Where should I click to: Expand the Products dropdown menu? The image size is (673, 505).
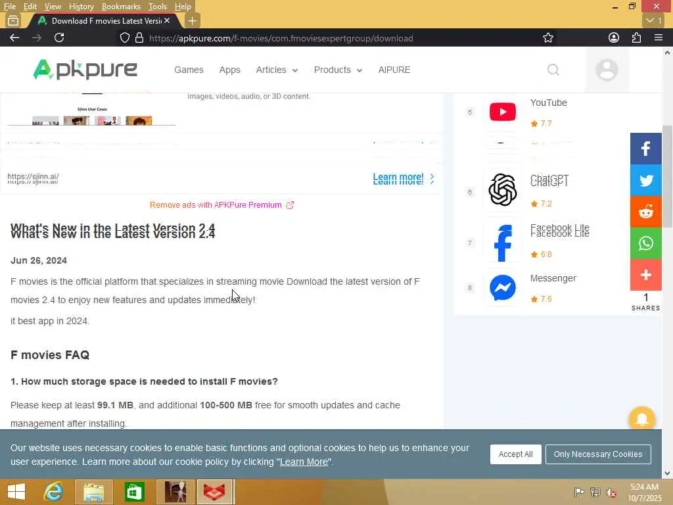(x=338, y=70)
